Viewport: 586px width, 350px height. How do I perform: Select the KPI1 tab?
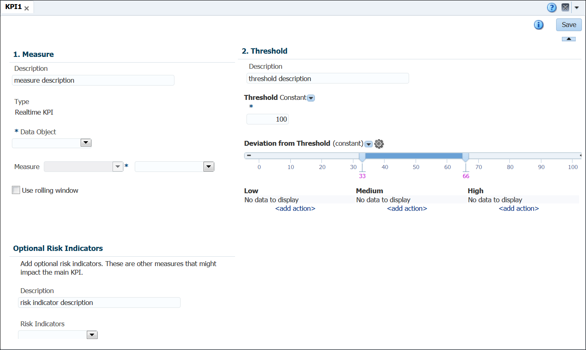[14, 7]
